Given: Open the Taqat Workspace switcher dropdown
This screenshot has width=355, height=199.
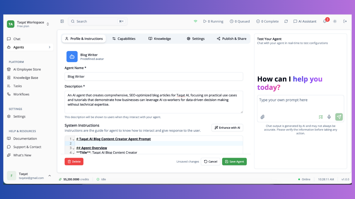Looking at the screenshot, I should [x=48, y=24].
